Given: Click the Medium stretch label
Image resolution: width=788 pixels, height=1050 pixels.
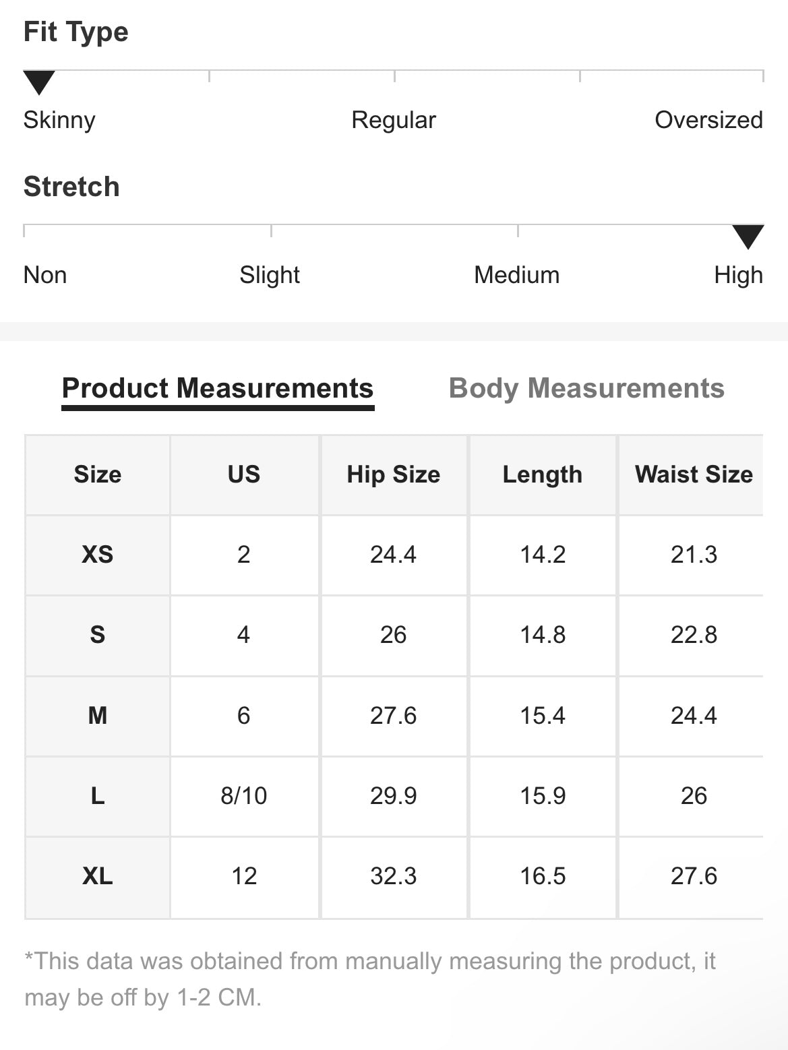Looking at the screenshot, I should tap(517, 275).
